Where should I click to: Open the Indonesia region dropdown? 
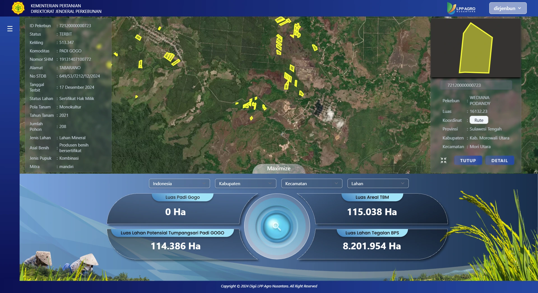[179, 183]
